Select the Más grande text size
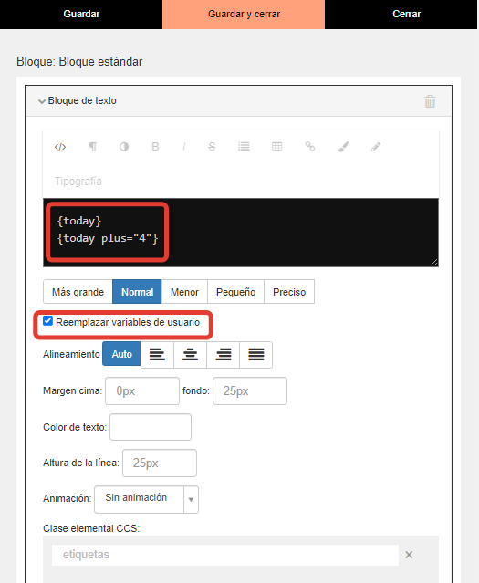The width and height of the screenshot is (479, 583). [78, 292]
